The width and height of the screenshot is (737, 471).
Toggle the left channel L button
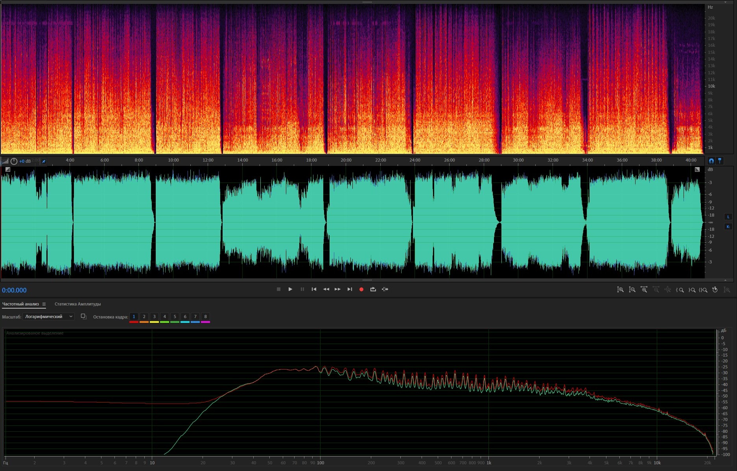click(x=728, y=217)
